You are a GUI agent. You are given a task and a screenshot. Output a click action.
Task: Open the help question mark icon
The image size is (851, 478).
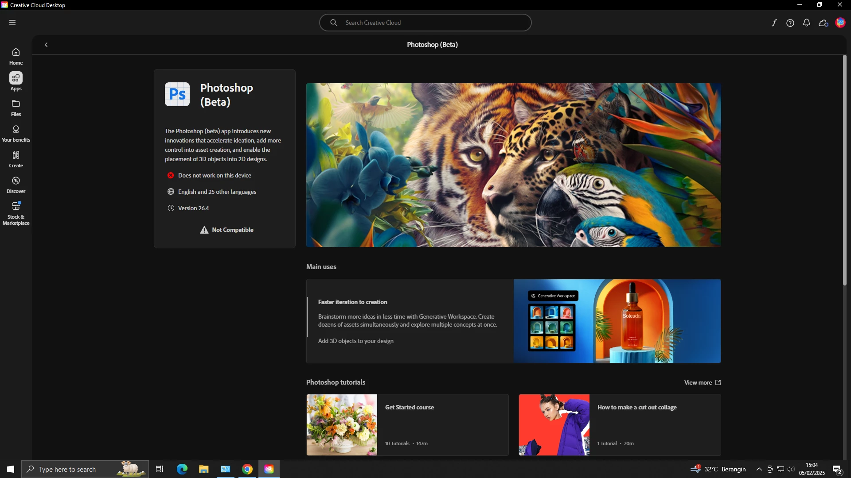point(790,23)
